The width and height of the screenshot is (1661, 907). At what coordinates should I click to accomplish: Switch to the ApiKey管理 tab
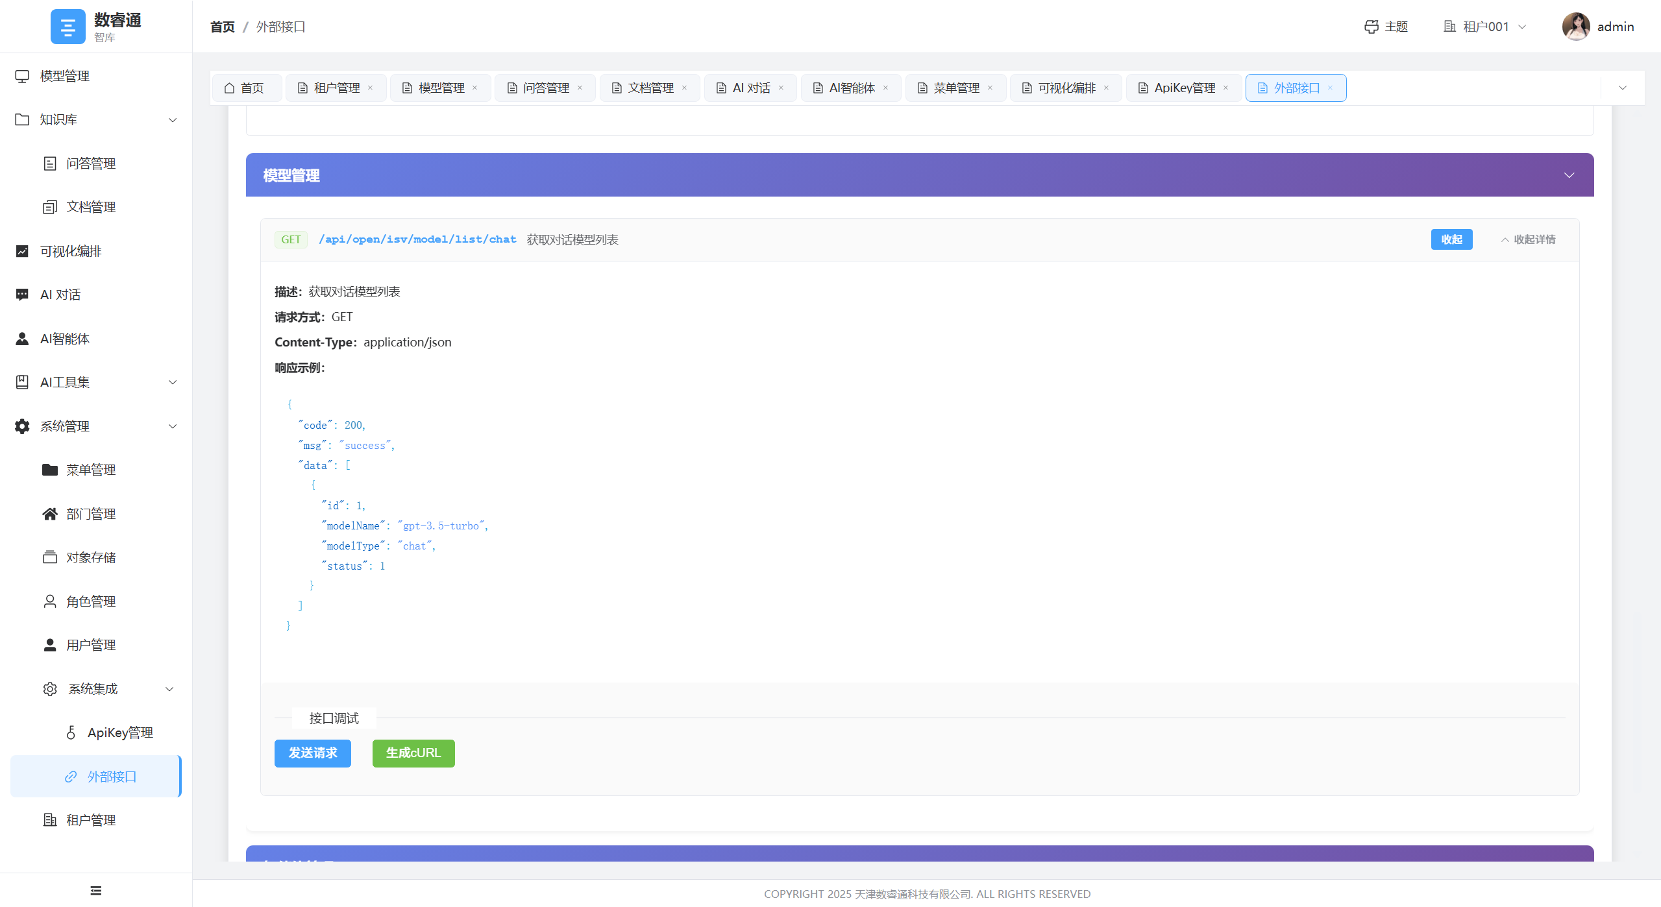(1184, 88)
